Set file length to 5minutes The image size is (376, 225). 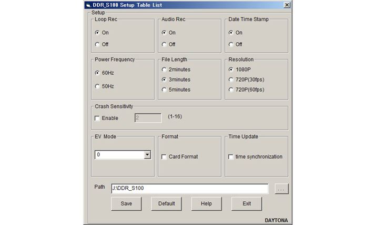click(164, 90)
